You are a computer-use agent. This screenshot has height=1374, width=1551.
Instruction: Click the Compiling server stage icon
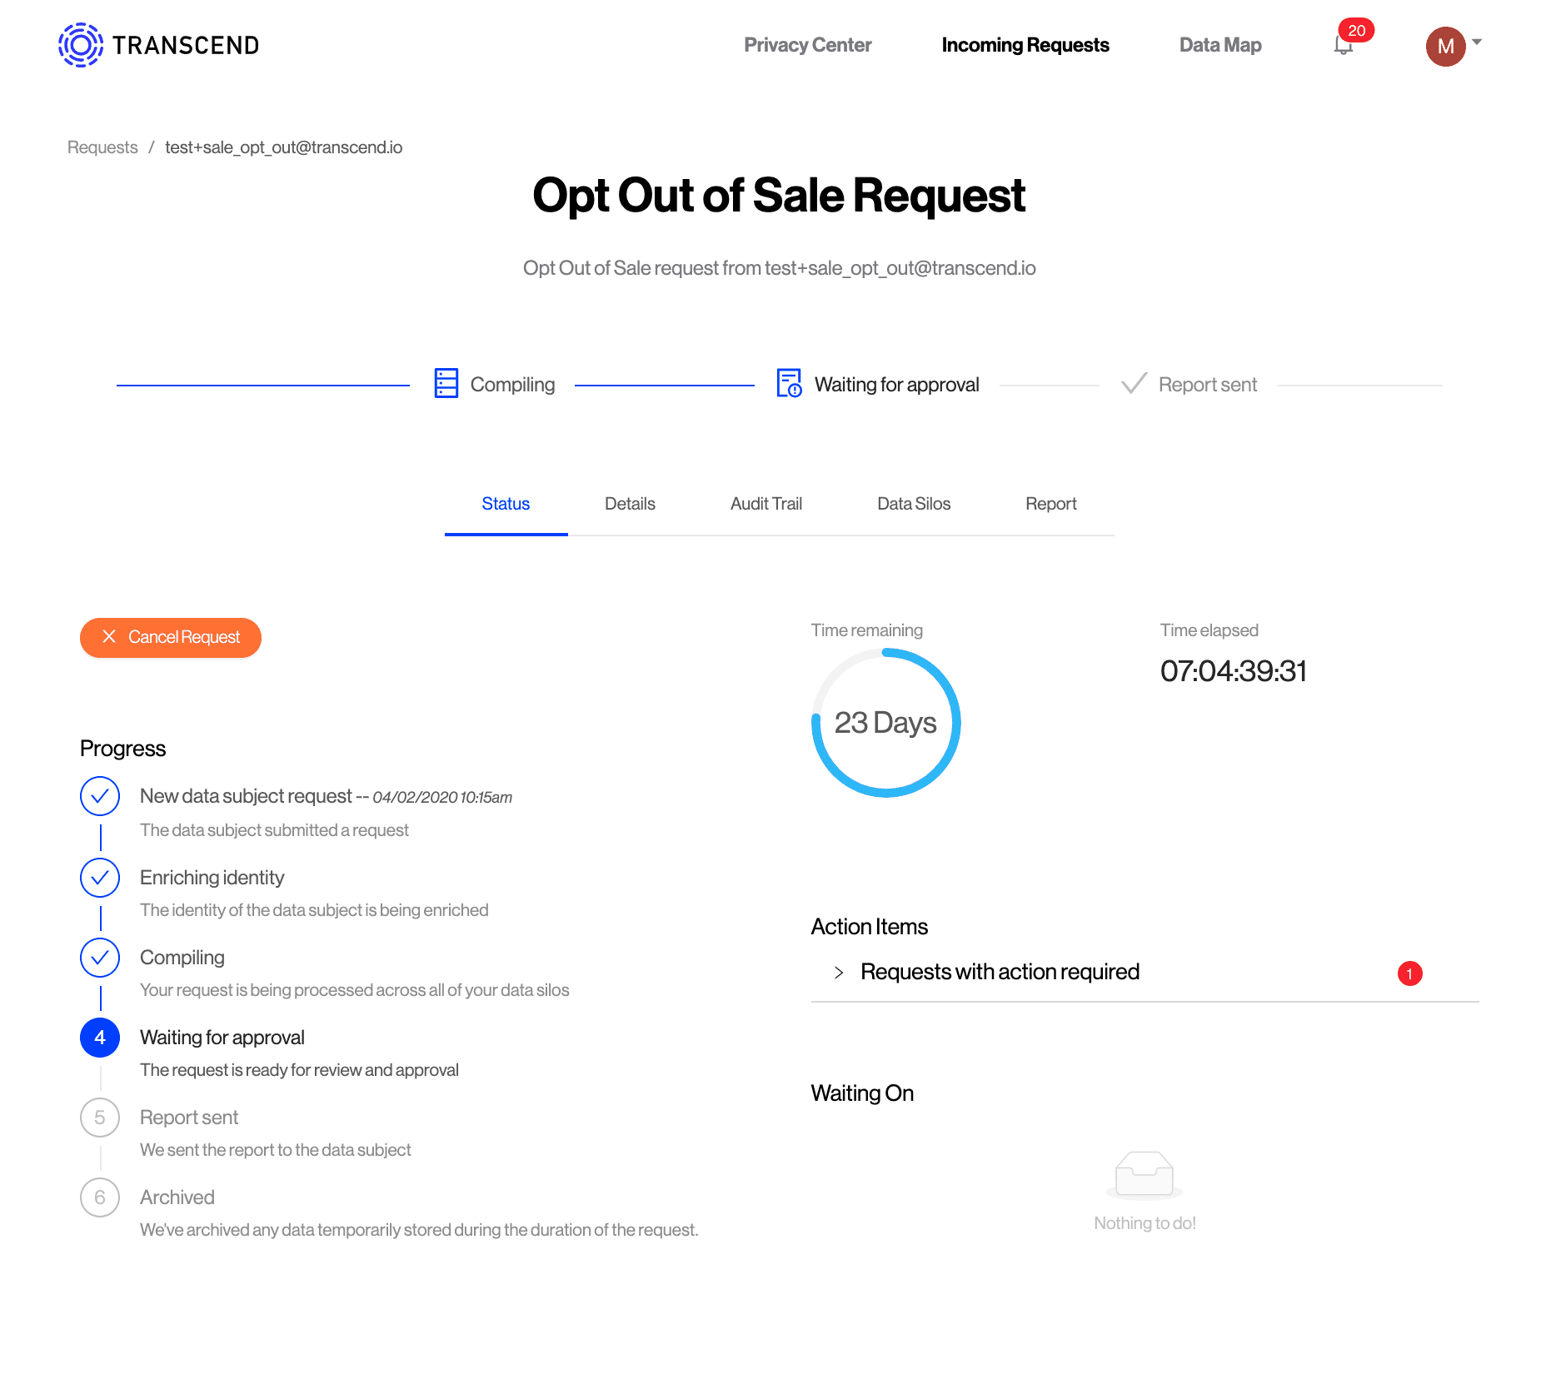pyautogui.click(x=446, y=384)
